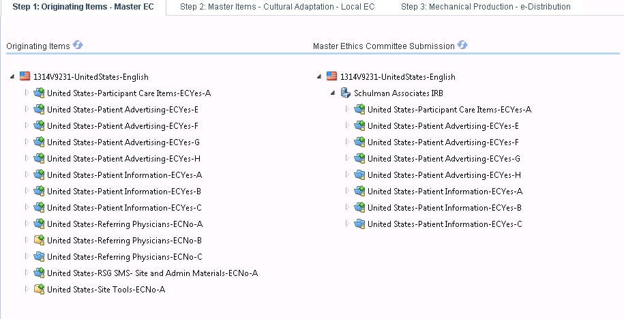
Task: Collapse left 1314V9231-UnitedStates-English root node
Action: point(13,77)
